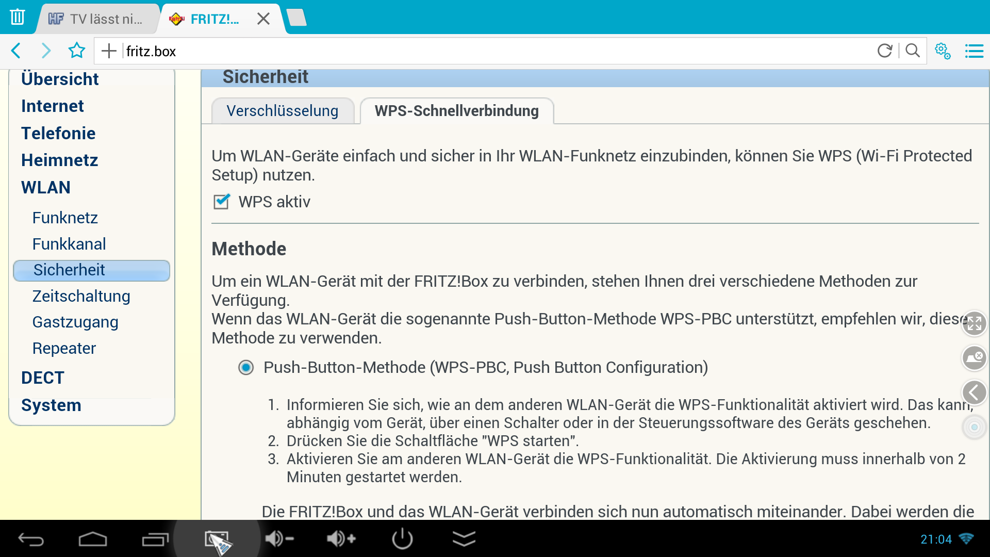This screenshot has width=990, height=557.
Task: Tap the fullscreen expand floating button
Action: tap(975, 323)
